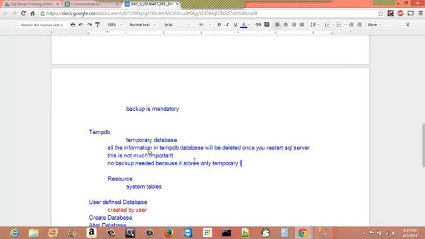Screen dimensions: 425x239
Task: Open the command prompt on the taskbar
Action: [226, 233]
